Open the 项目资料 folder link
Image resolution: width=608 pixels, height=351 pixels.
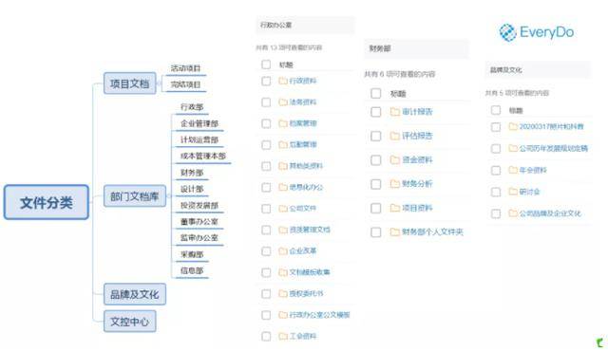point(417,208)
